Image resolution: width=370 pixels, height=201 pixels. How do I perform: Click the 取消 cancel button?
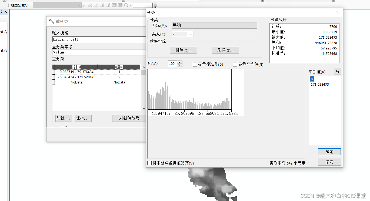coord(329,162)
